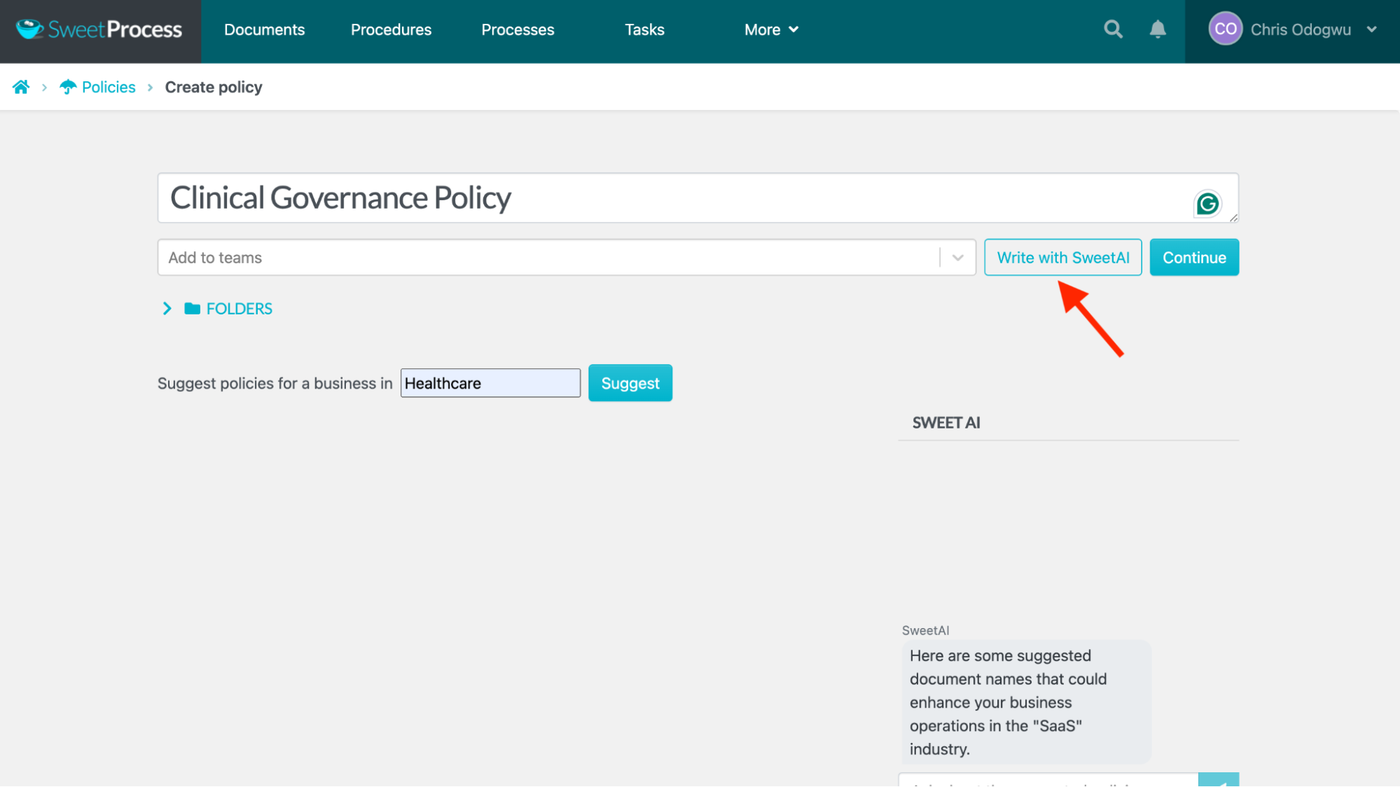Open the Add to teams dropdown arrow

click(x=957, y=258)
